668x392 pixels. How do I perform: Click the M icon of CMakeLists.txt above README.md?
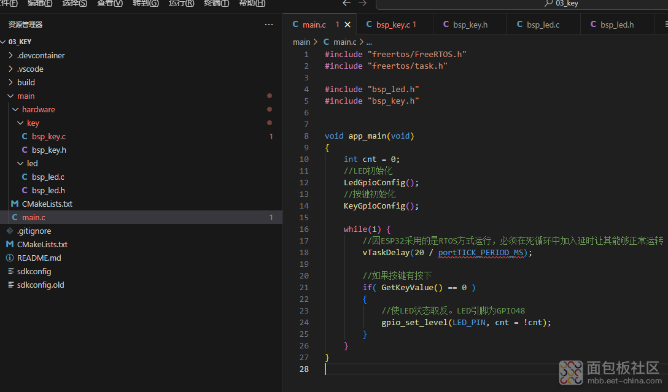[10, 244]
